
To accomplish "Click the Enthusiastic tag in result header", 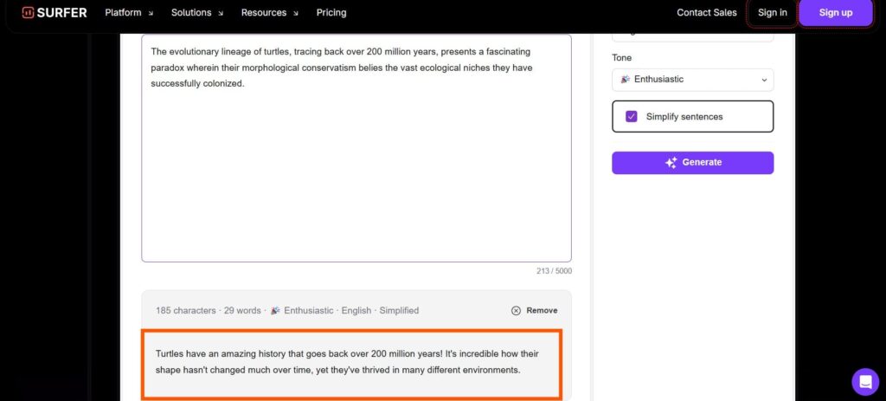I will (x=302, y=311).
